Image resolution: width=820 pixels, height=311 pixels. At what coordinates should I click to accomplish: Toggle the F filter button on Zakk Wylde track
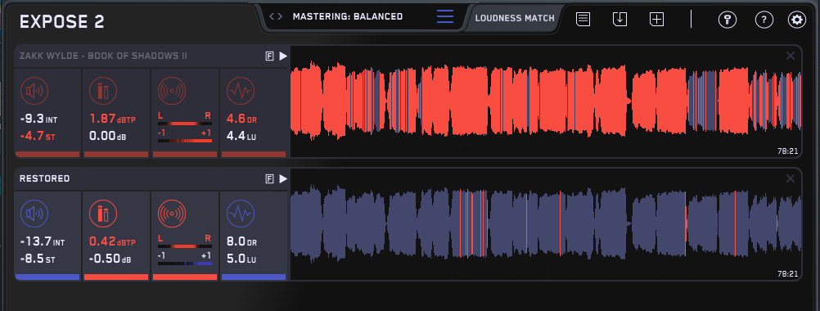click(270, 56)
